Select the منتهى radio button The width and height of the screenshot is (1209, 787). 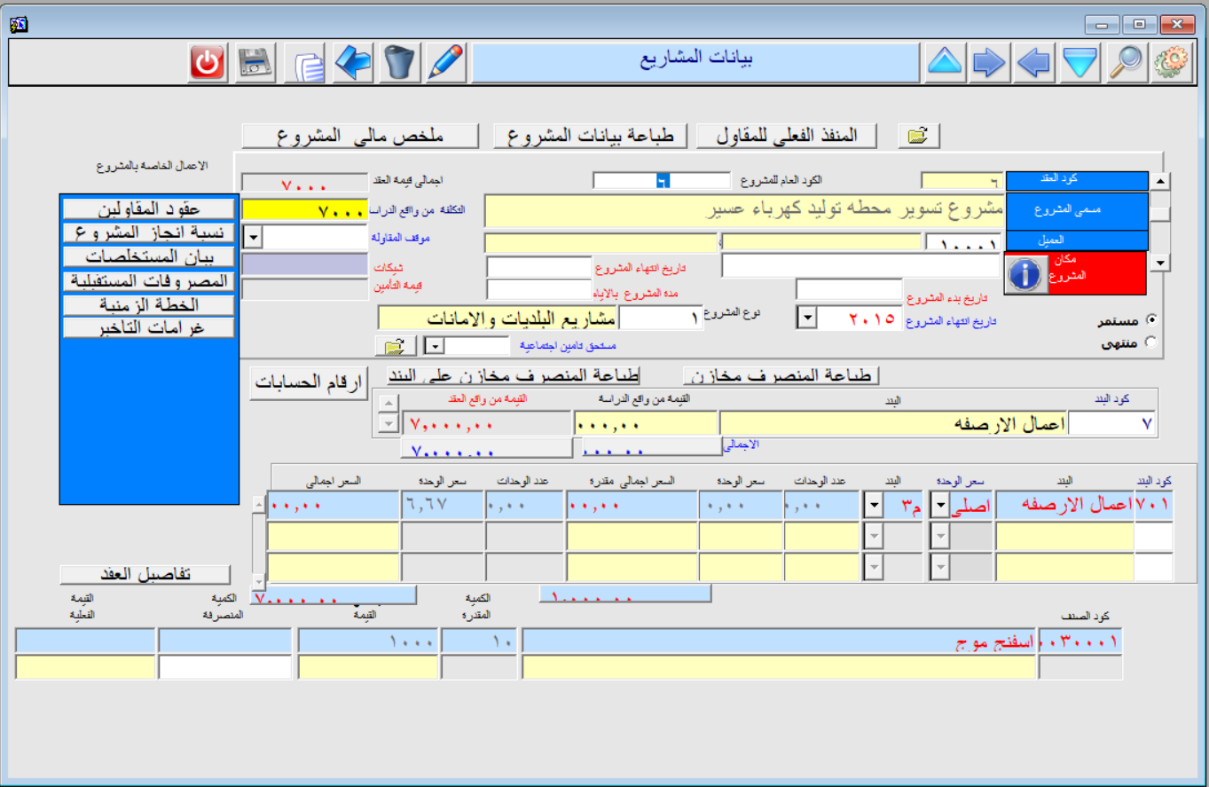(1151, 342)
